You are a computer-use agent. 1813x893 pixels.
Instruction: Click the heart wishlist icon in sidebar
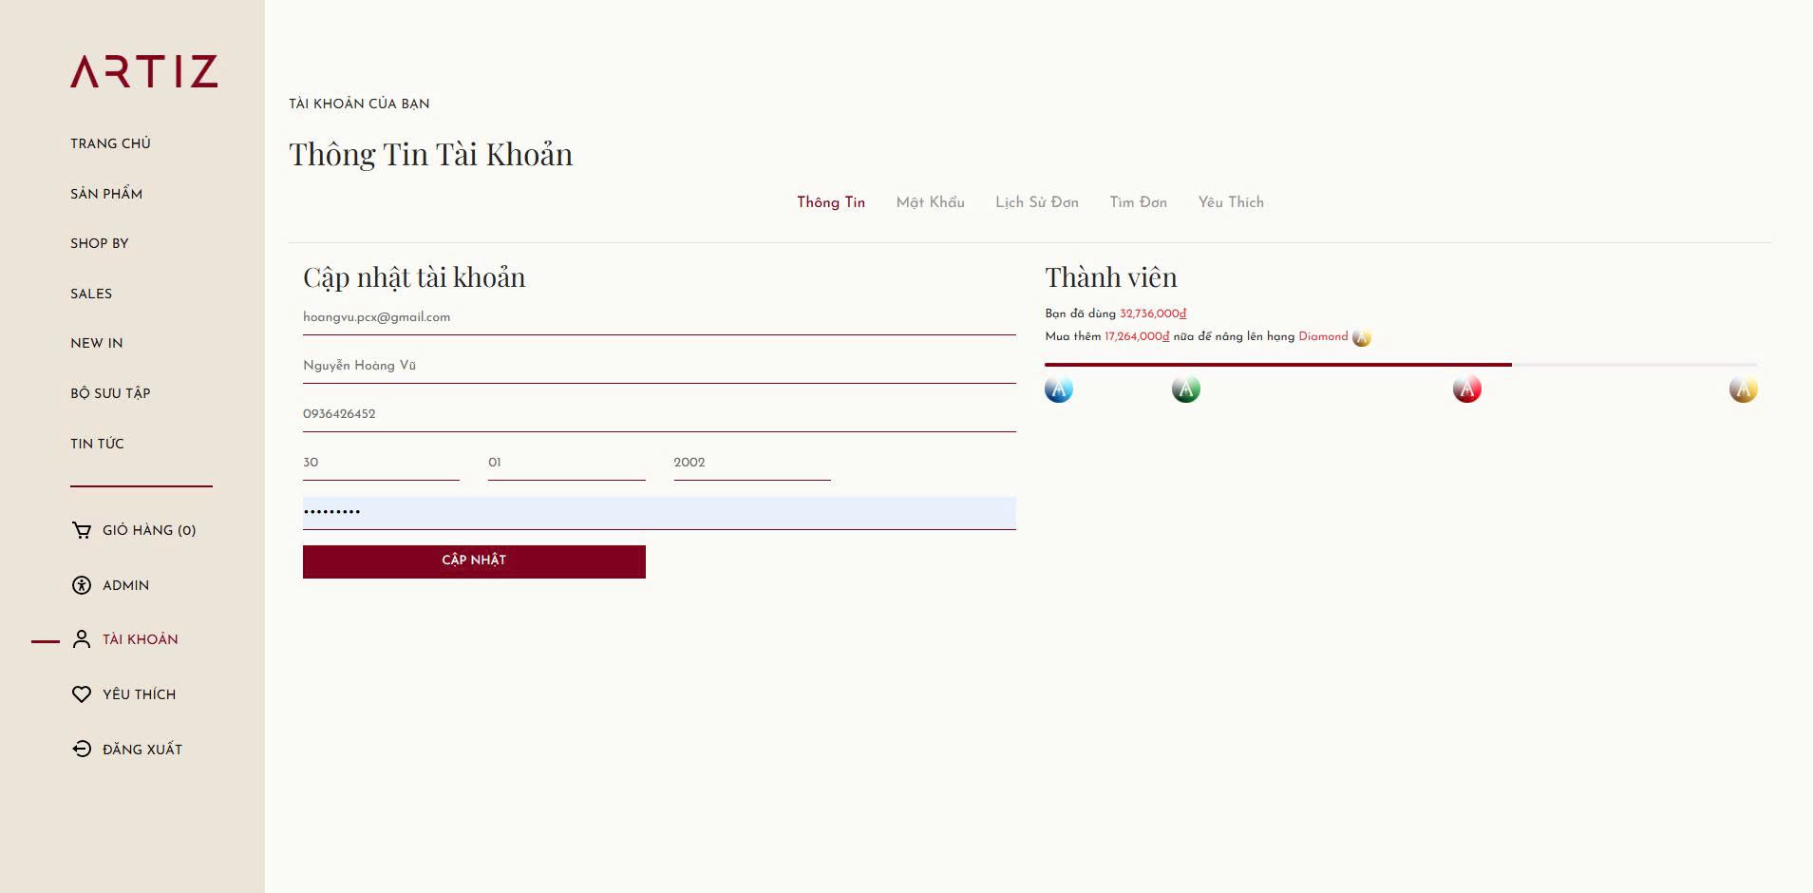pos(82,694)
